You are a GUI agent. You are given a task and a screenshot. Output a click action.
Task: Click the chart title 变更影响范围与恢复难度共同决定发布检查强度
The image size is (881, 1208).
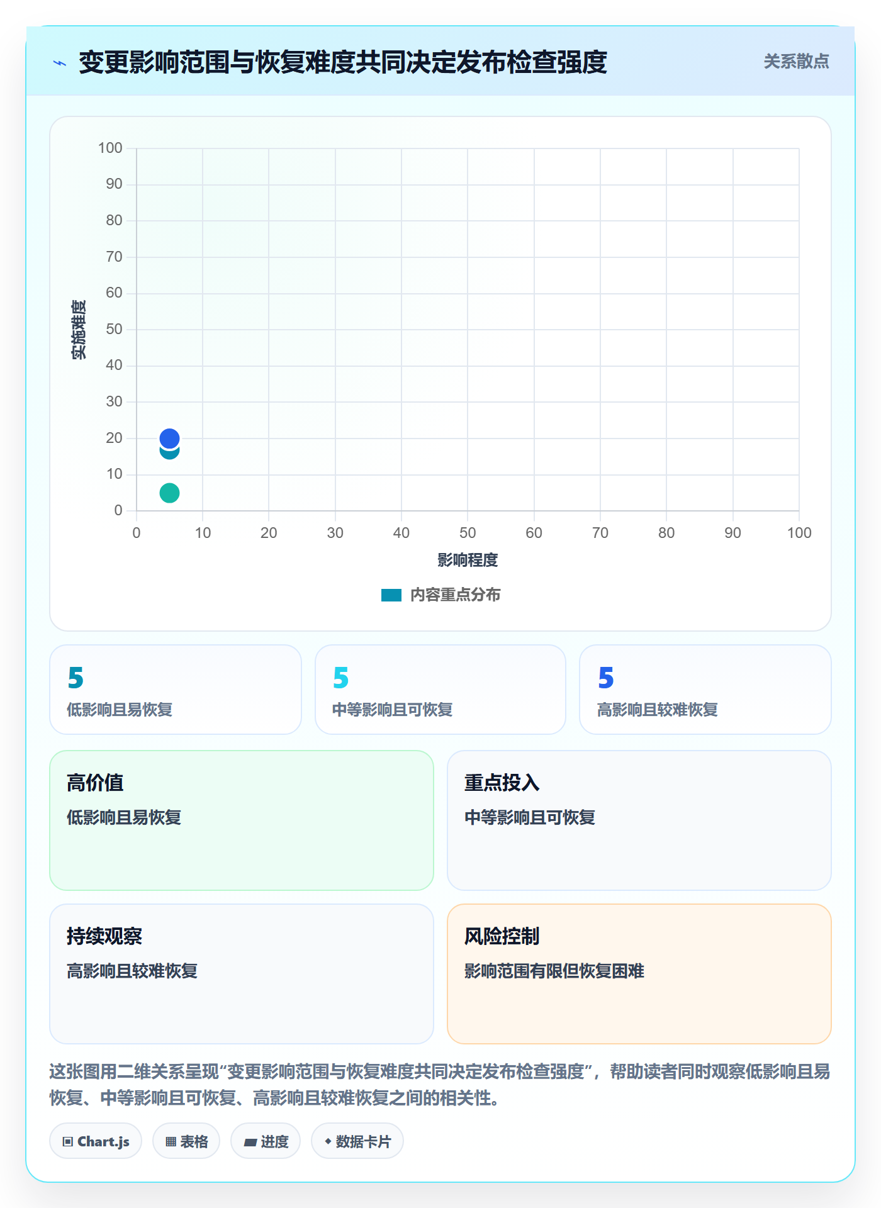coord(343,62)
